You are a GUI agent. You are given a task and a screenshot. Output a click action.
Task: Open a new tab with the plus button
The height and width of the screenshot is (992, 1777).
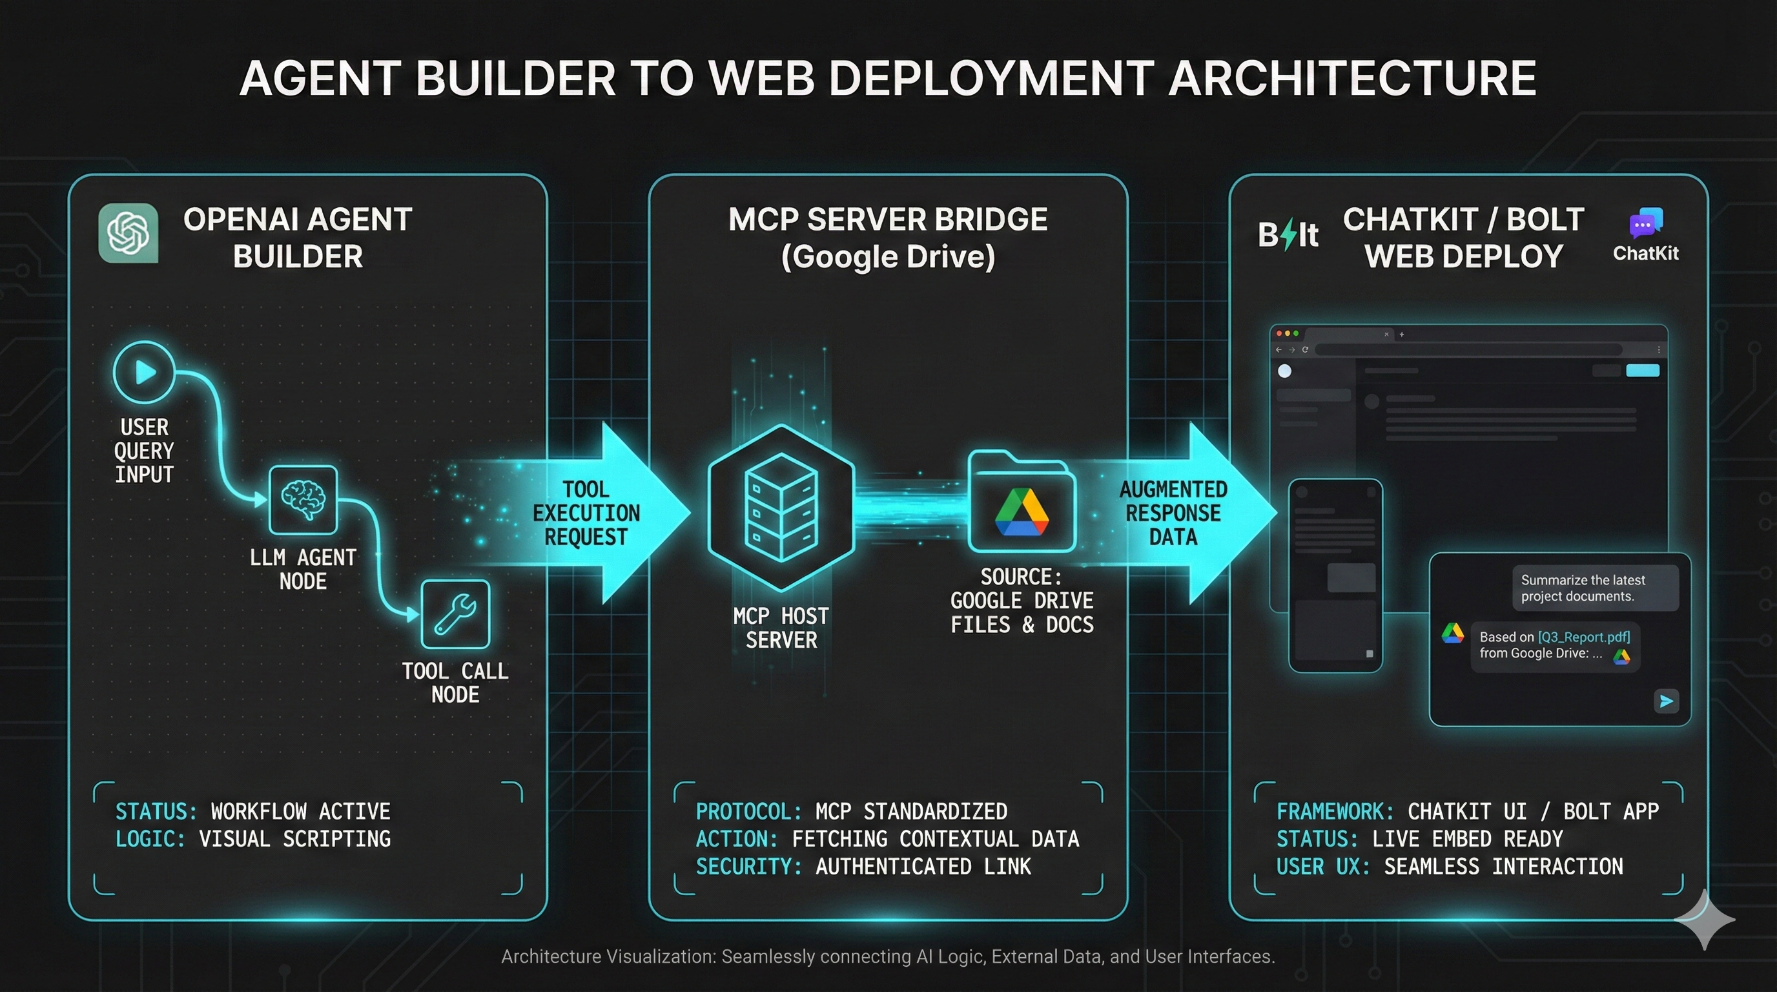pos(1402,335)
